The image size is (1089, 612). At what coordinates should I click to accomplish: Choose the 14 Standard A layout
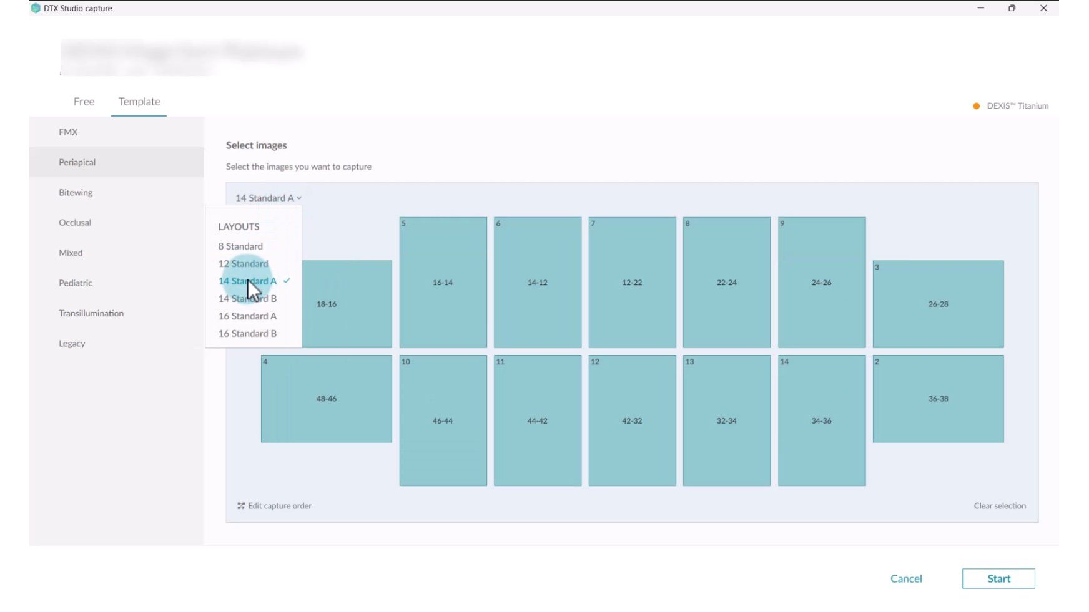coord(247,281)
